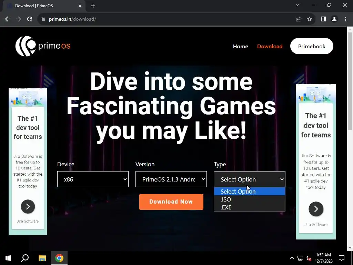Screen dimensions: 353x265
Task: Click the address bar URL
Action: coord(72,19)
